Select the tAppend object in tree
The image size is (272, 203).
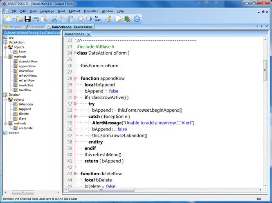pyautogui.click(x=25, y=109)
